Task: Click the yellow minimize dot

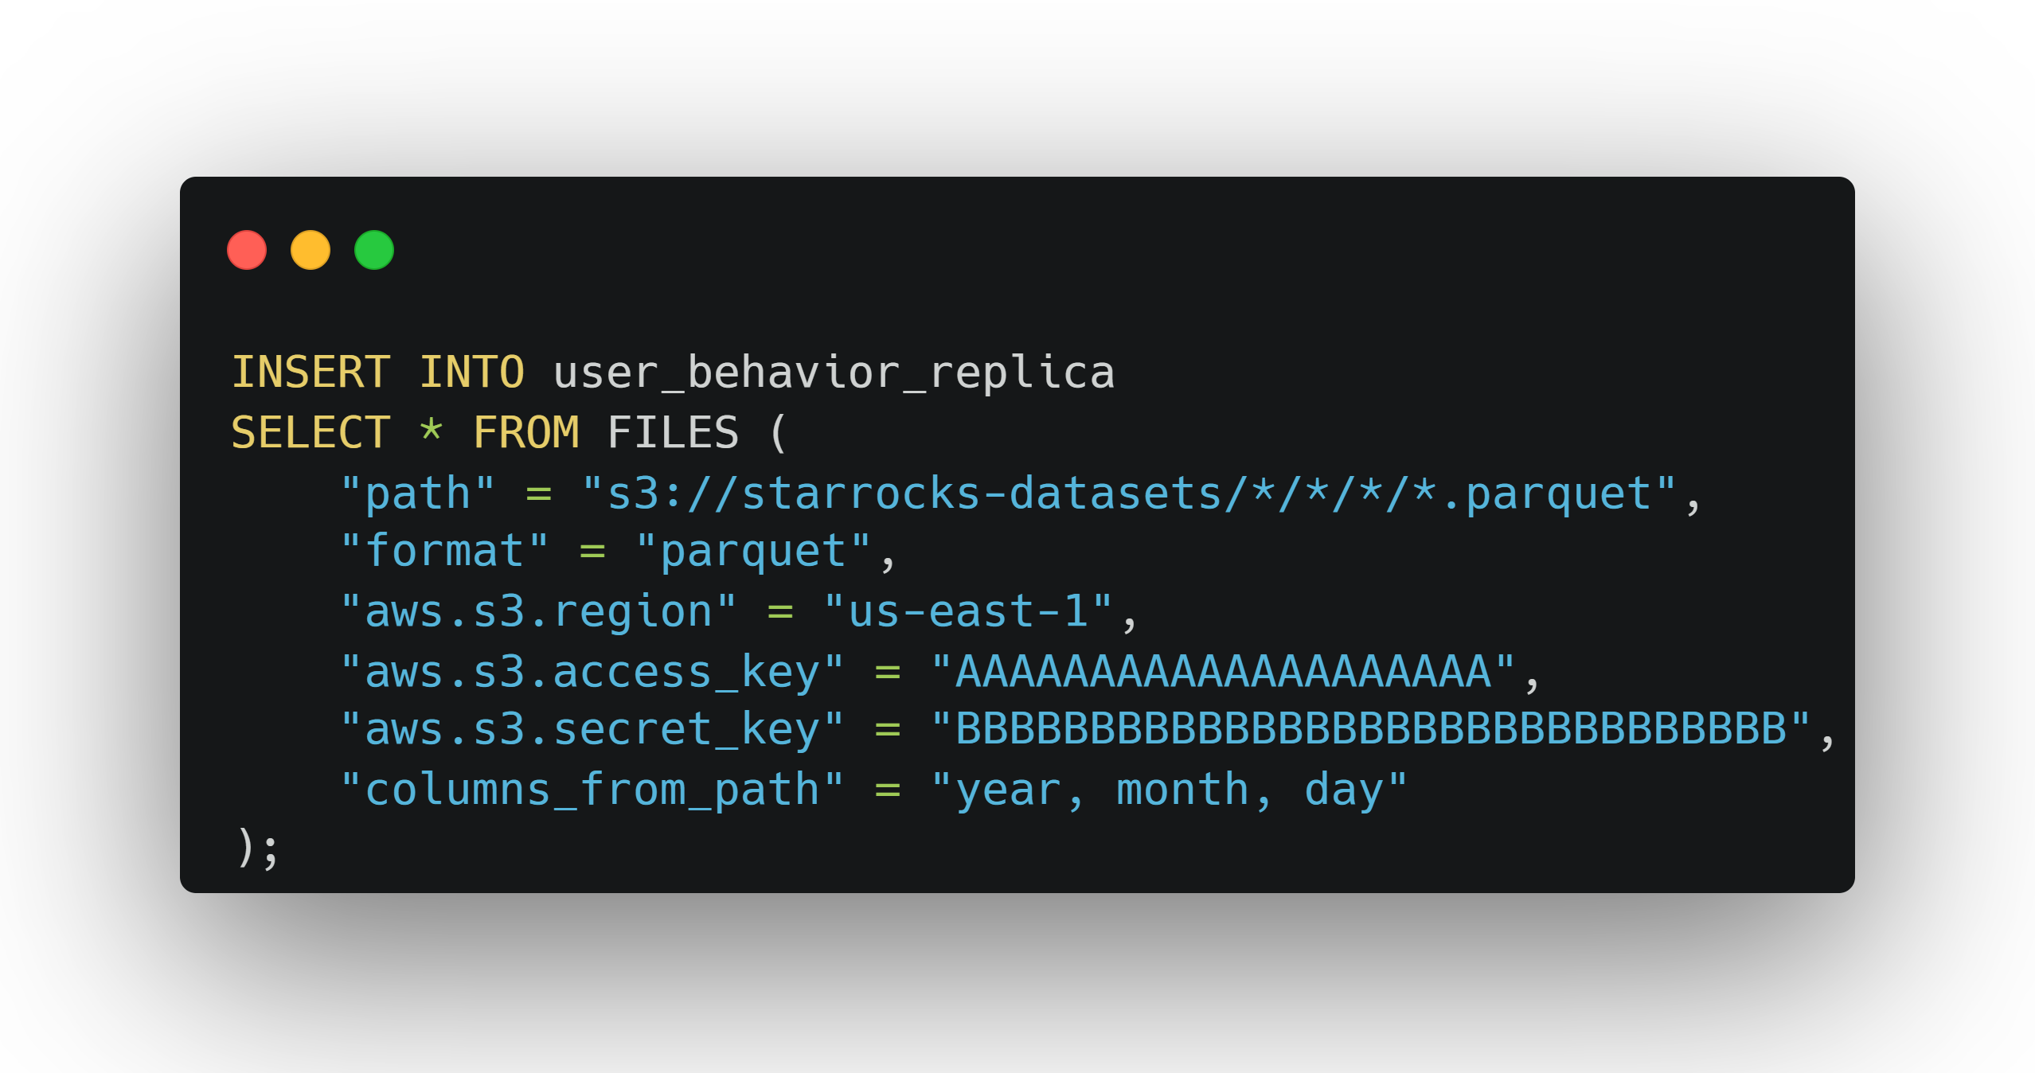Action: (x=311, y=250)
